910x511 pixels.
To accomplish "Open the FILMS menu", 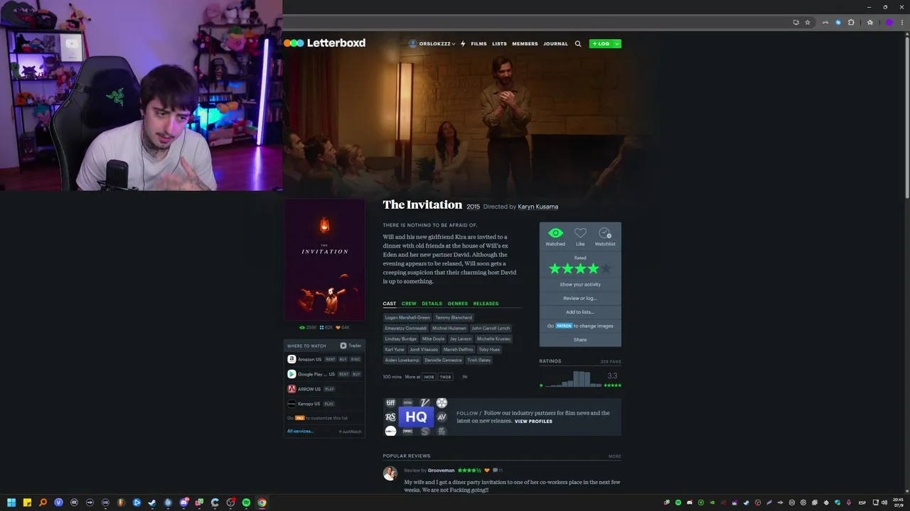I will 478,44.
